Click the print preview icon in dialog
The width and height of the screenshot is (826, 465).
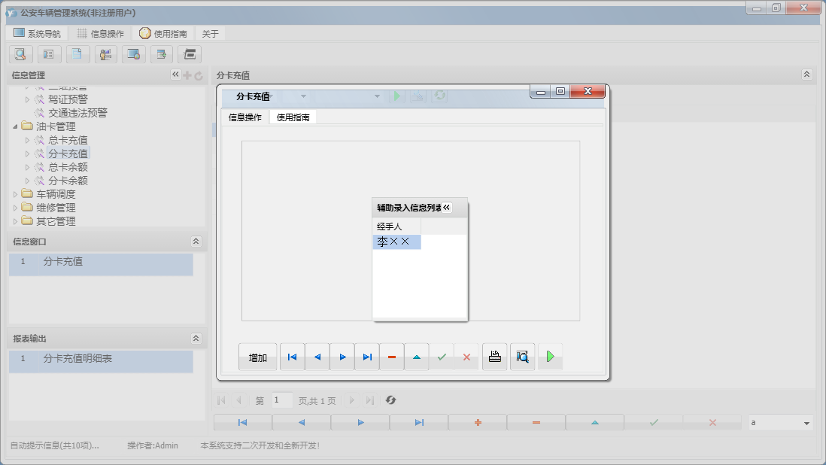coord(523,357)
